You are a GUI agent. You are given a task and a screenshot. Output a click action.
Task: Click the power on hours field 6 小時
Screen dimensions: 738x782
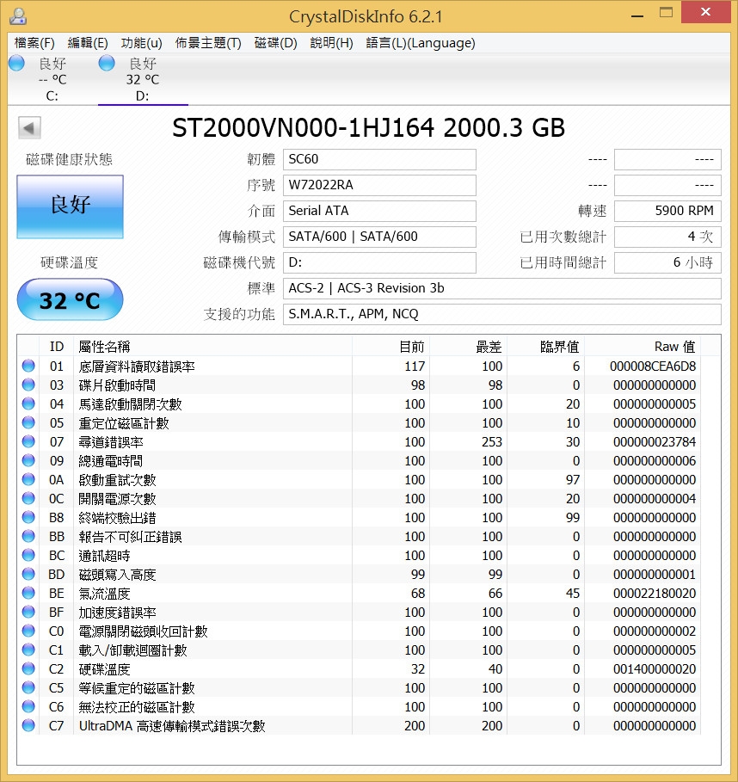[667, 263]
